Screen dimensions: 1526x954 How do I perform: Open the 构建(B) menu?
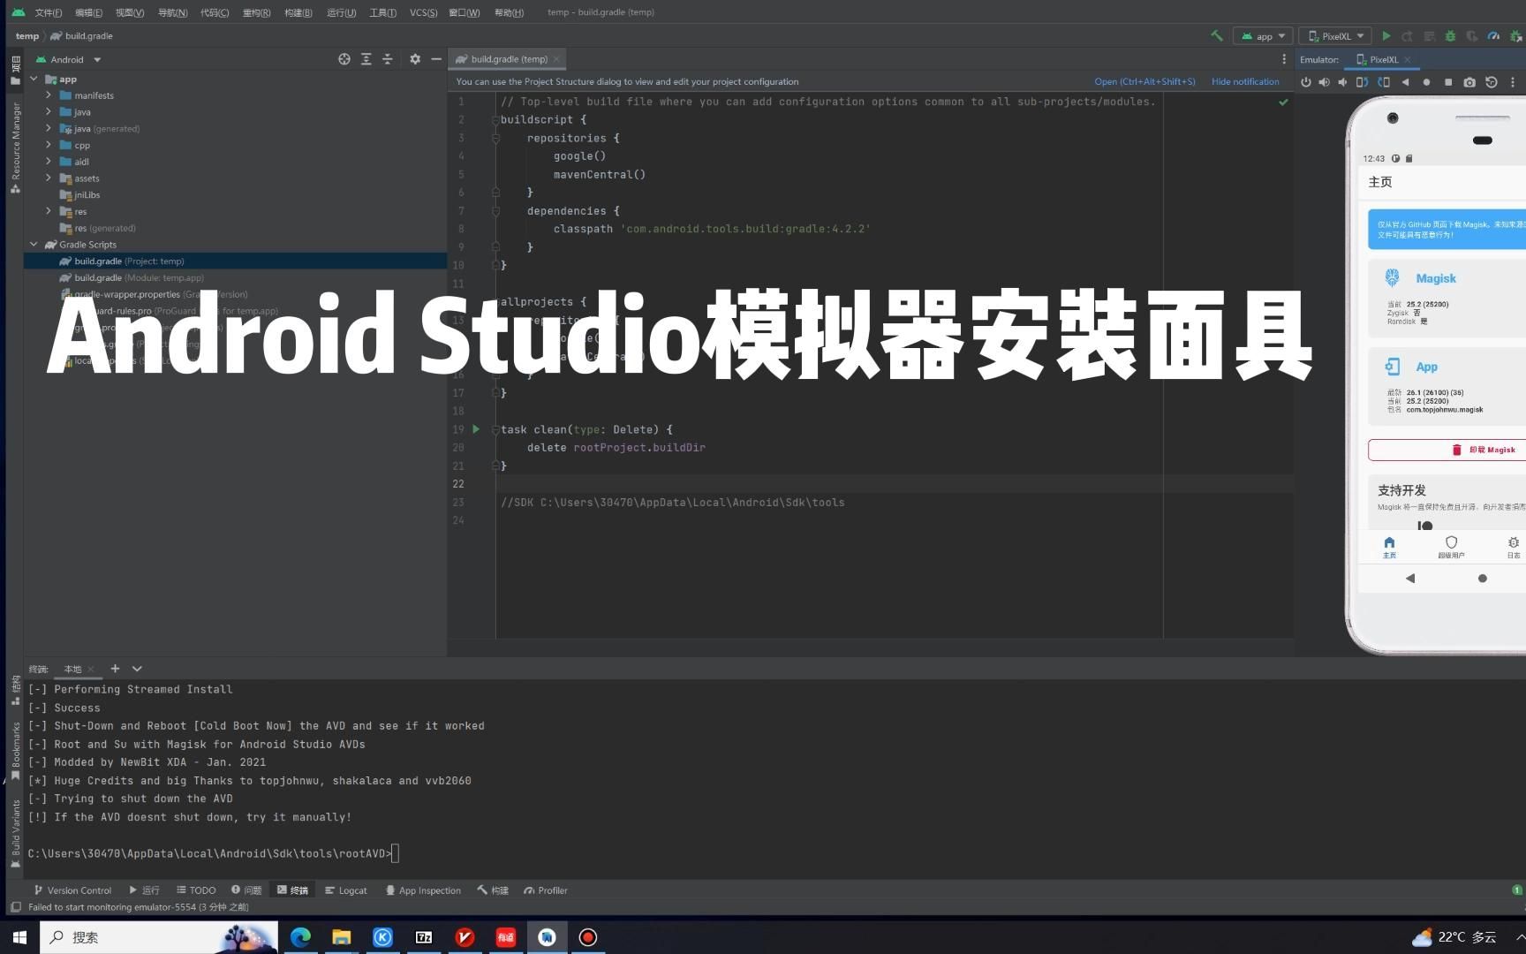pos(298,12)
